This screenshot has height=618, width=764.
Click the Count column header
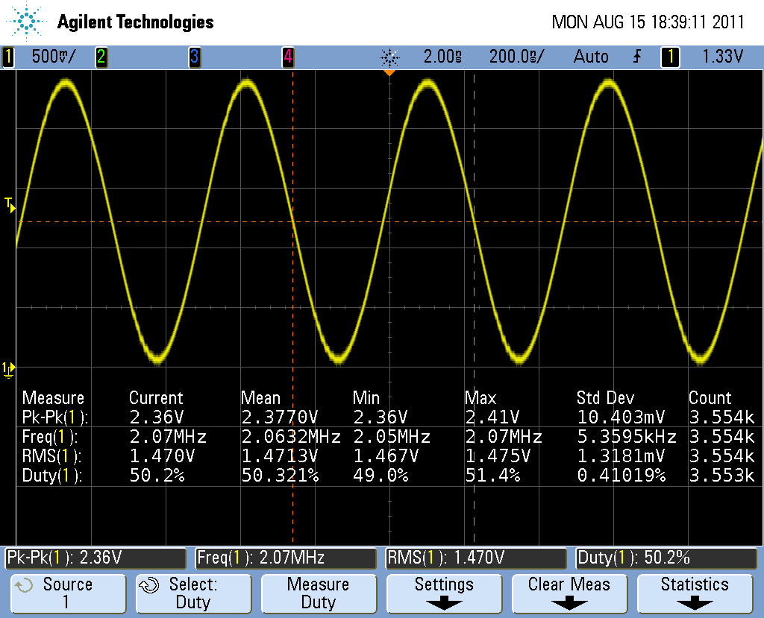pyautogui.click(x=710, y=398)
